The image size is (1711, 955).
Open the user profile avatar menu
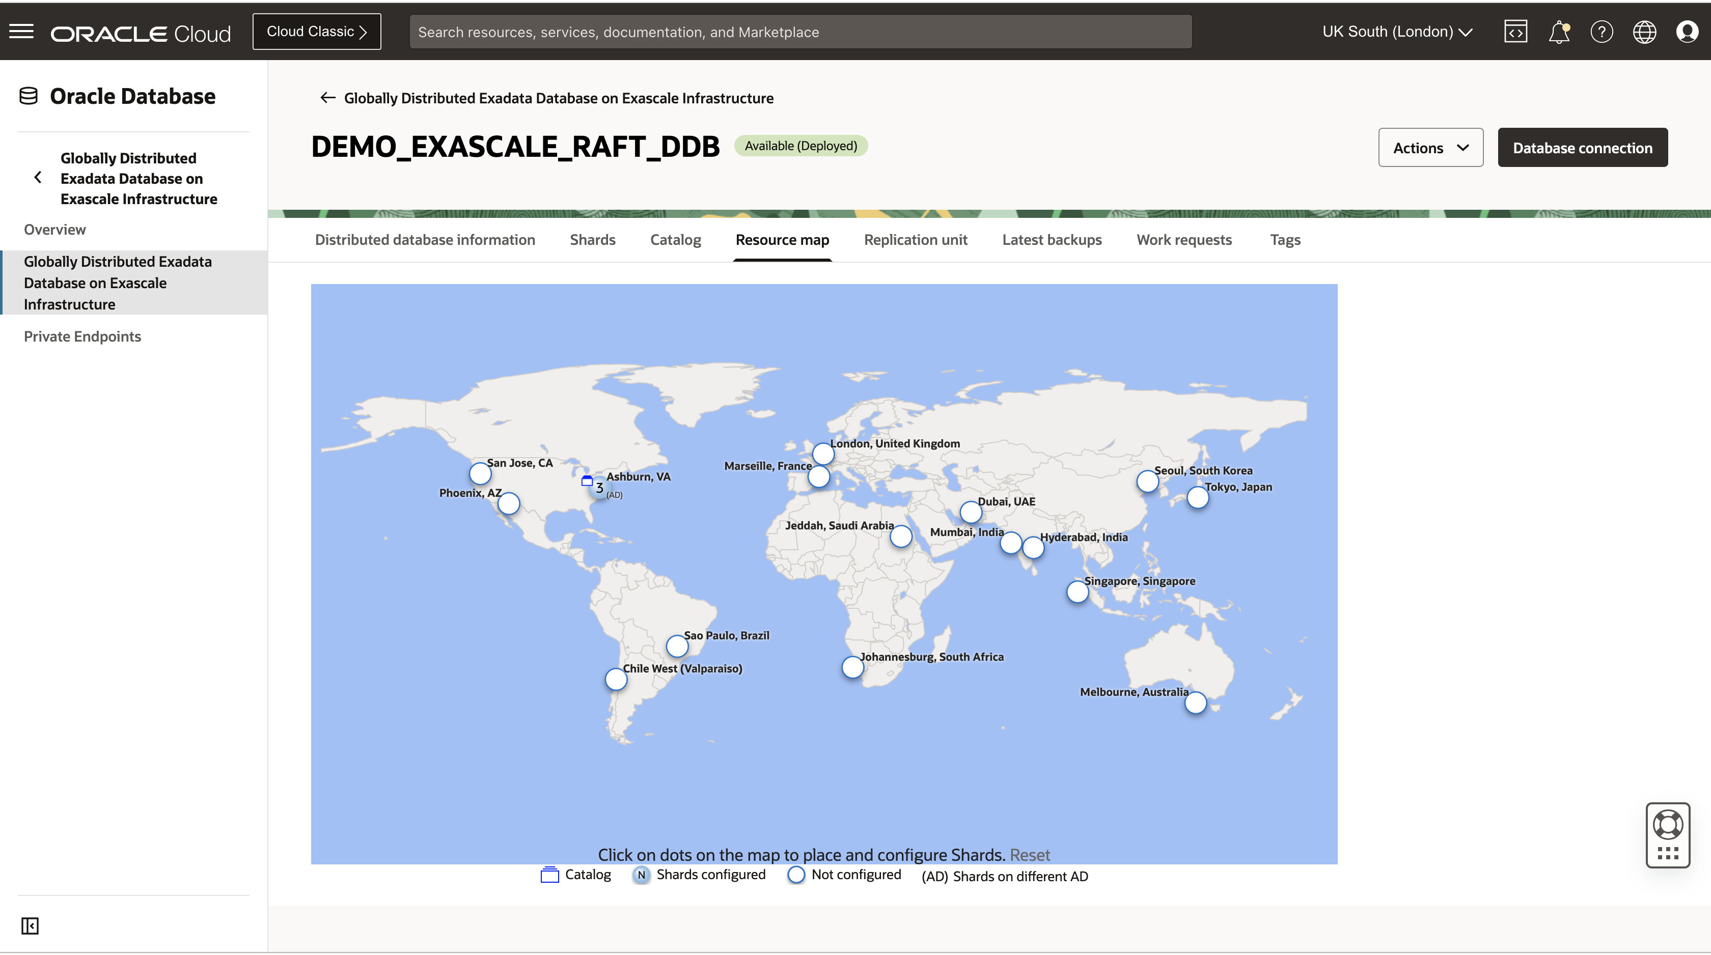(x=1687, y=31)
